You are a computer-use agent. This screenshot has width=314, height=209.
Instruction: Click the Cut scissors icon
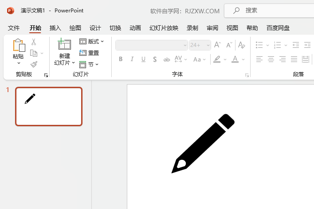pyautogui.click(x=34, y=42)
